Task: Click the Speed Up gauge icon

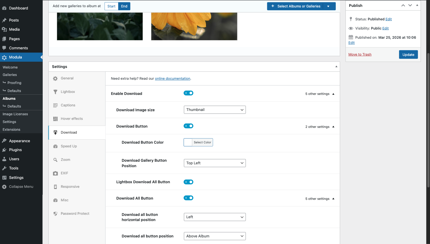Action: click(x=55, y=146)
